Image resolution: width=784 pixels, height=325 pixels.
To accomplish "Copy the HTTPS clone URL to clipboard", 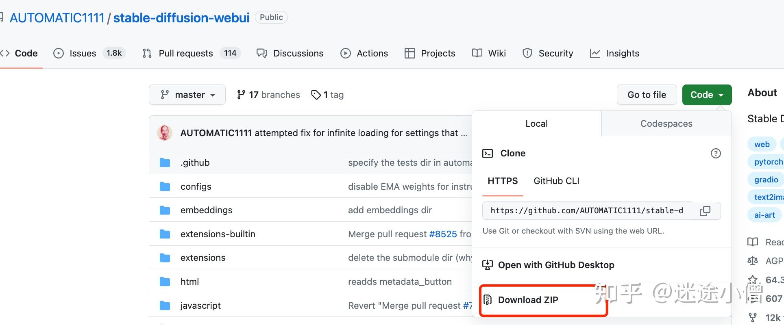I will pos(705,211).
